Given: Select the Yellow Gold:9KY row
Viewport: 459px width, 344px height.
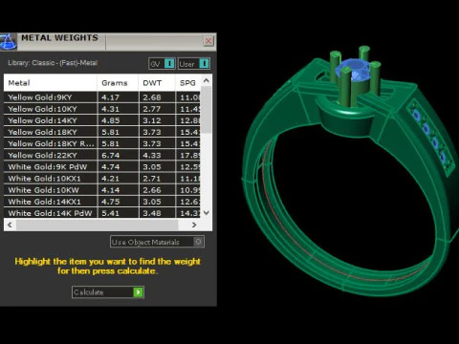Looking at the screenshot, I should pyautogui.click(x=102, y=97).
